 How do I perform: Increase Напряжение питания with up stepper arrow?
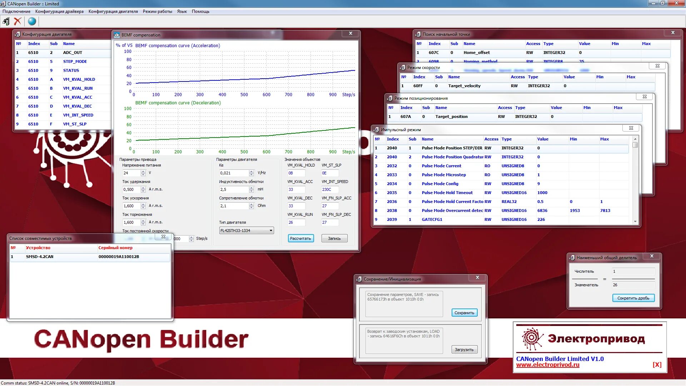click(143, 171)
